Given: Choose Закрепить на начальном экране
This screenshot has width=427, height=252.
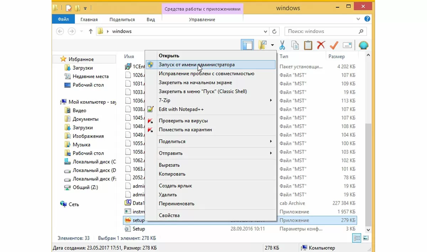Looking at the screenshot, I should 211,82.
